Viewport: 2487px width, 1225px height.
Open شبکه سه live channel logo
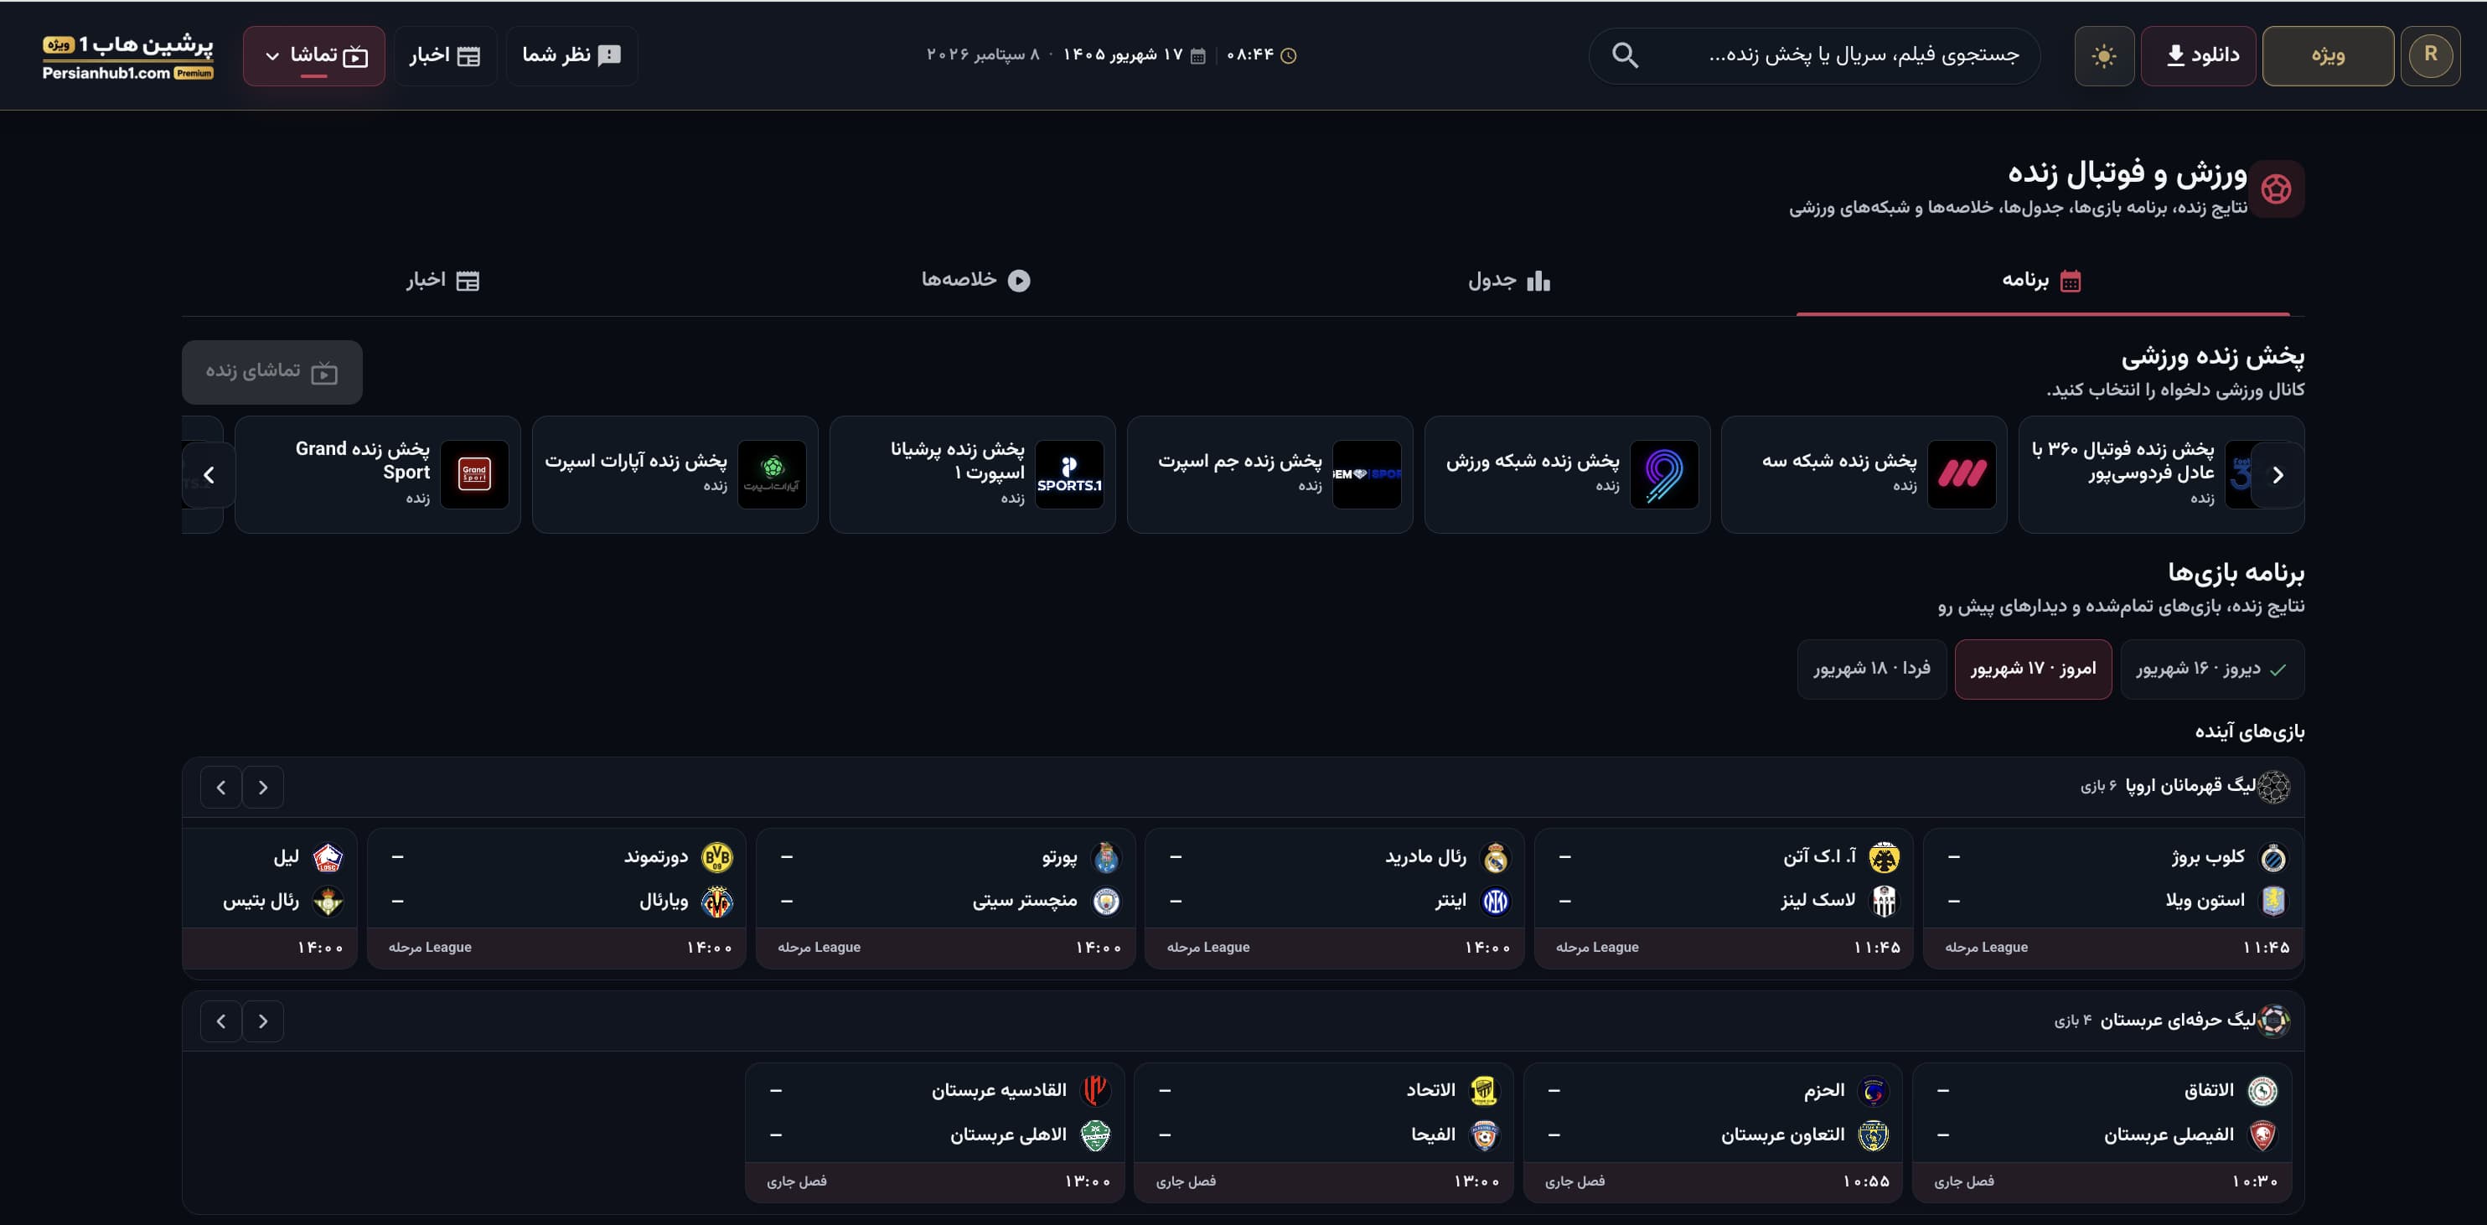click(x=1962, y=474)
